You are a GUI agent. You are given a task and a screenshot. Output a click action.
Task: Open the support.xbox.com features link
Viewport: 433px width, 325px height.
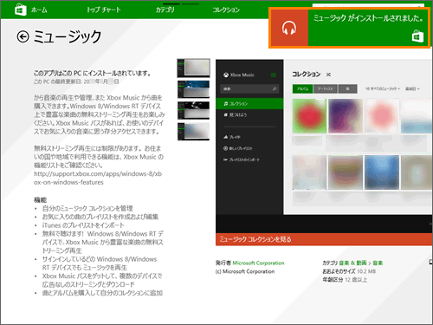point(98,178)
